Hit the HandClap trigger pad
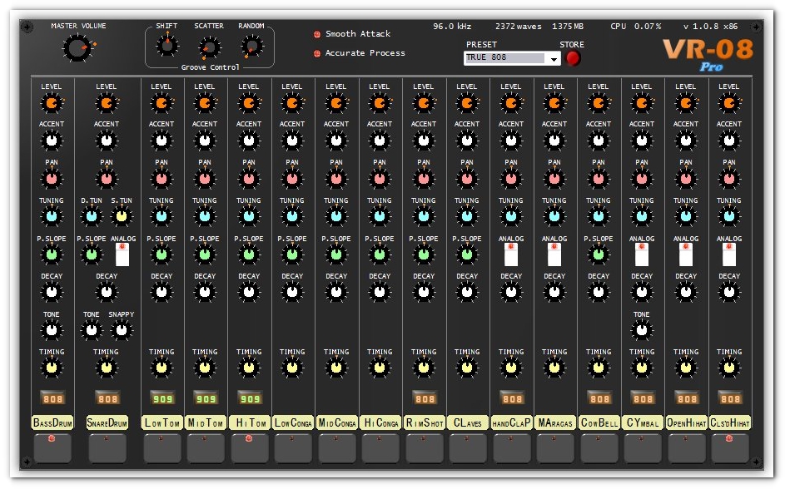This screenshot has width=785, height=489. pos(511,449)
